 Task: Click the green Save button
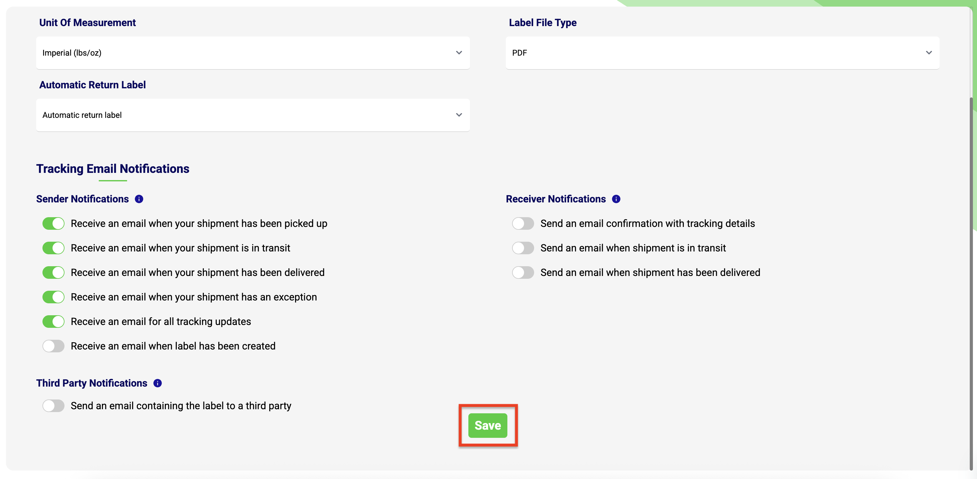coord(487,426)
